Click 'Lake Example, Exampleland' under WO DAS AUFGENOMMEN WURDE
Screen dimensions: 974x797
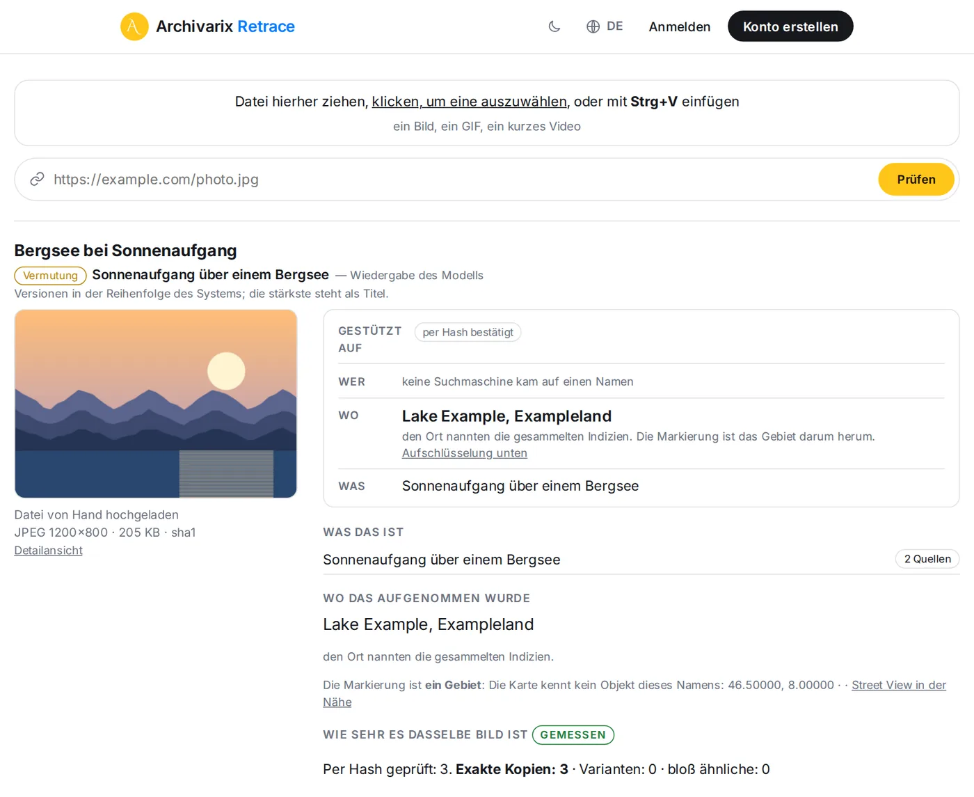click(428, 624)
